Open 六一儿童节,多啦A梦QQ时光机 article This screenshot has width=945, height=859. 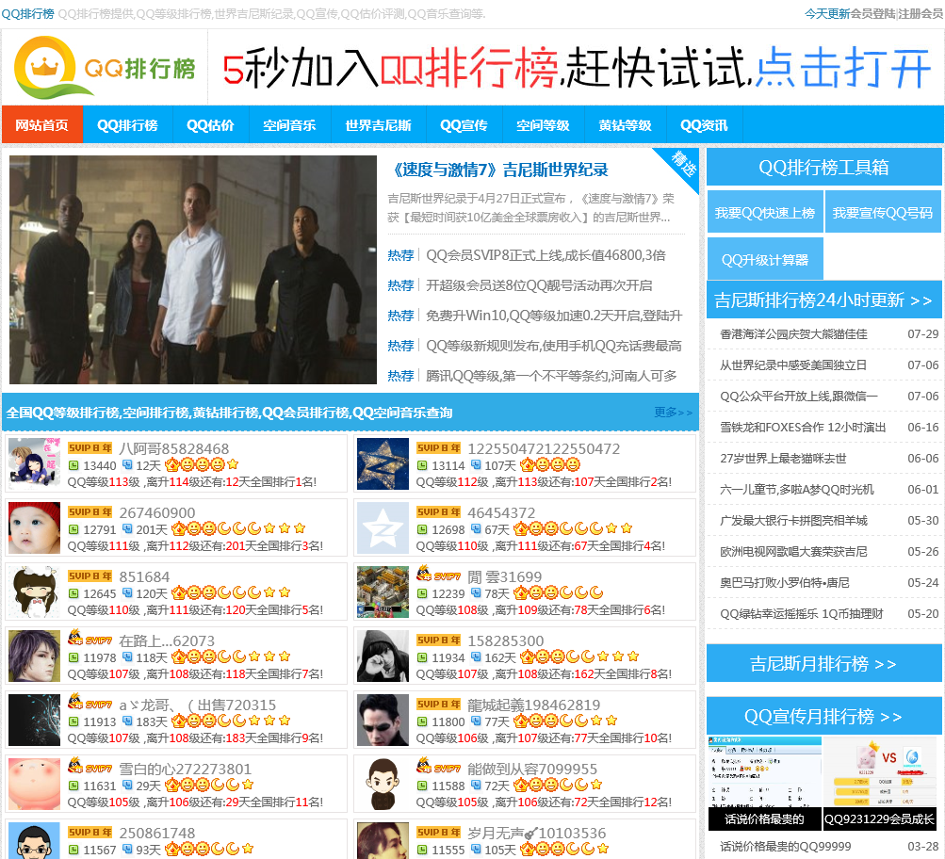coord(797,490)
